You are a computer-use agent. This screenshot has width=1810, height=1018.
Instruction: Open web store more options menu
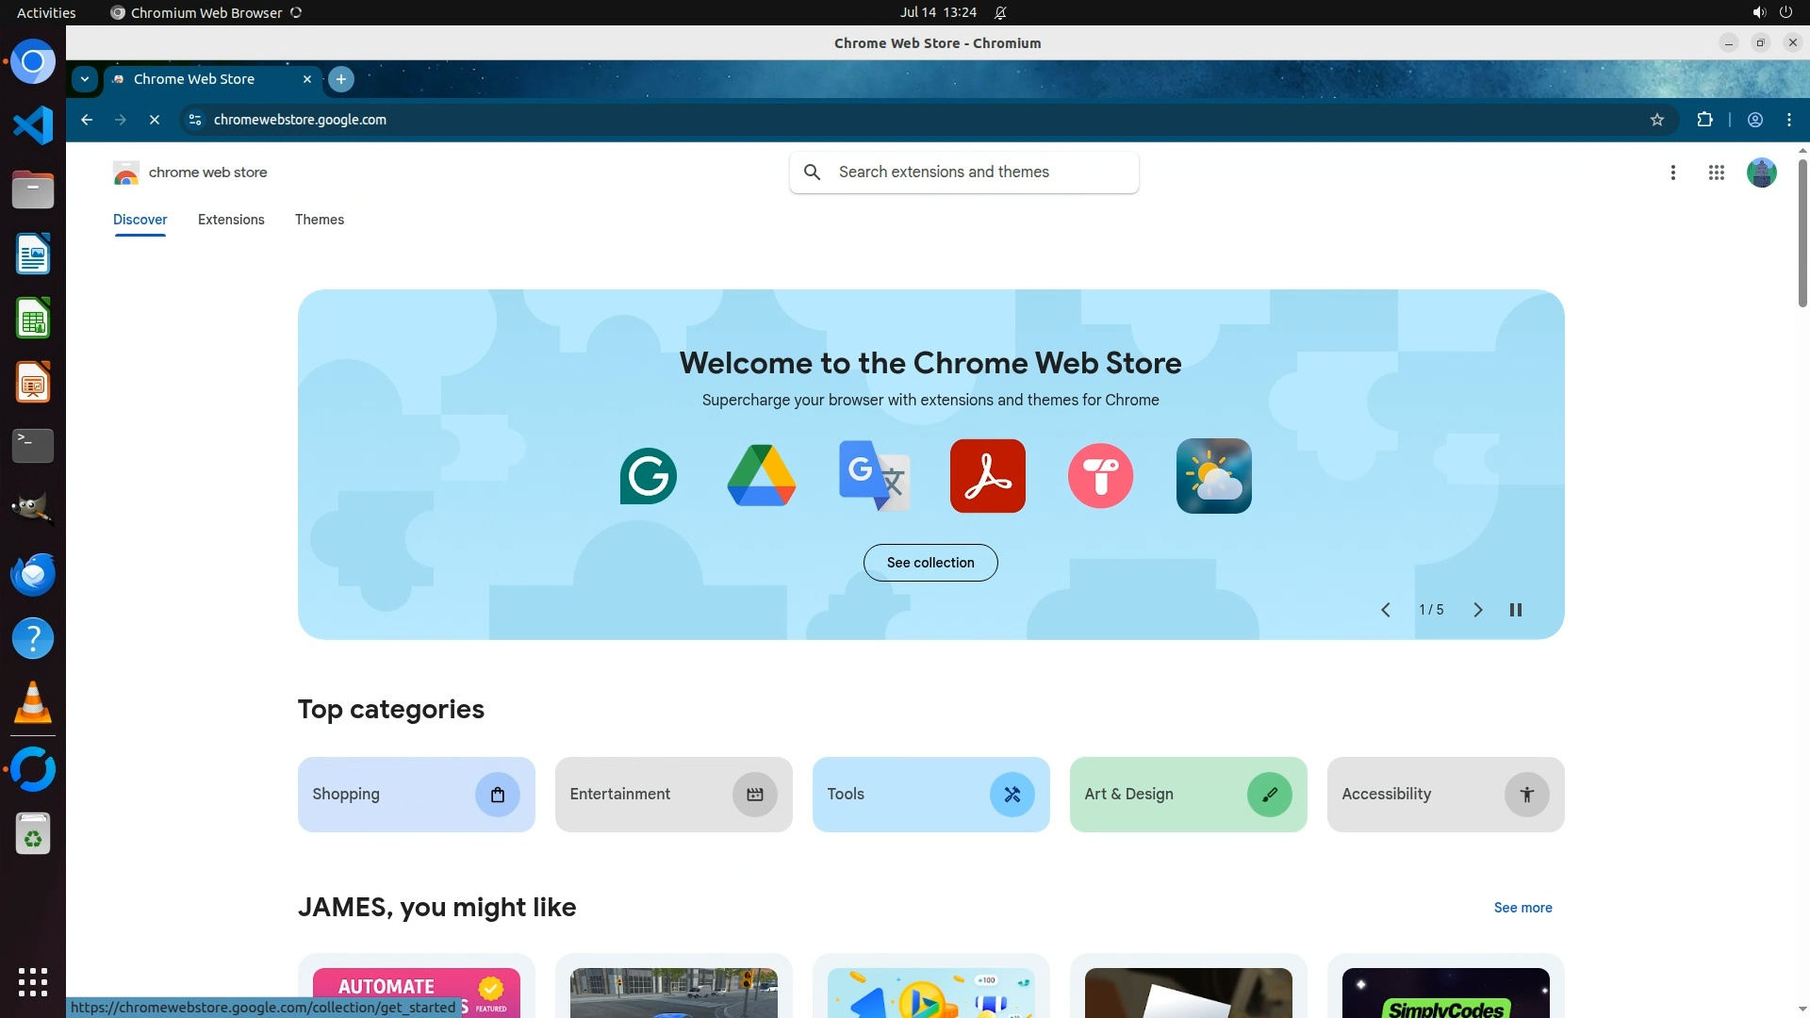click(1673, 172)
